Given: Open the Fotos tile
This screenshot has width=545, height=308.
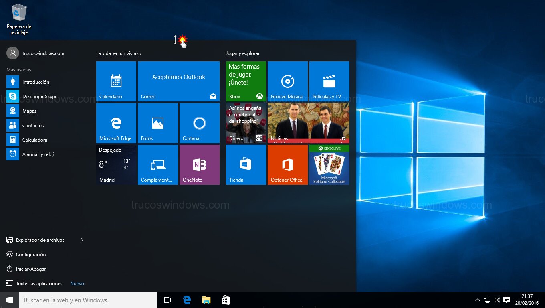Looking at the screenshot, I should [x=157, y=123].
